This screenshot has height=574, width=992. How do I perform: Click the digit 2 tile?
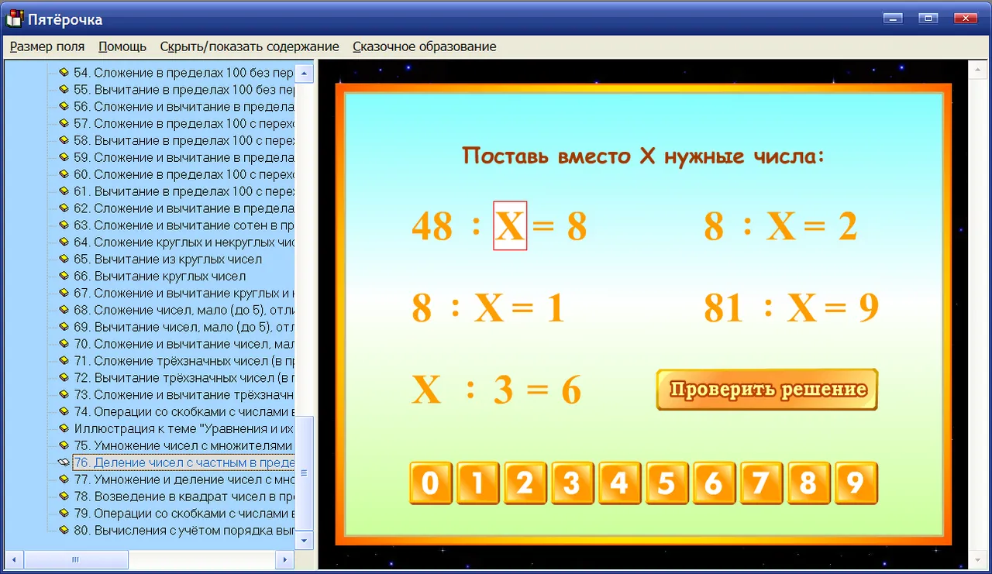(525, 483)
